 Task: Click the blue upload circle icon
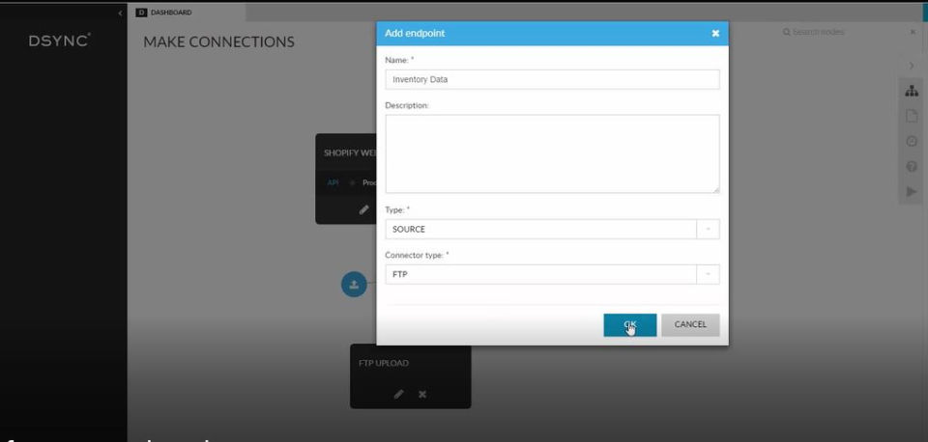pyautogui.click(x=354, y=285)
